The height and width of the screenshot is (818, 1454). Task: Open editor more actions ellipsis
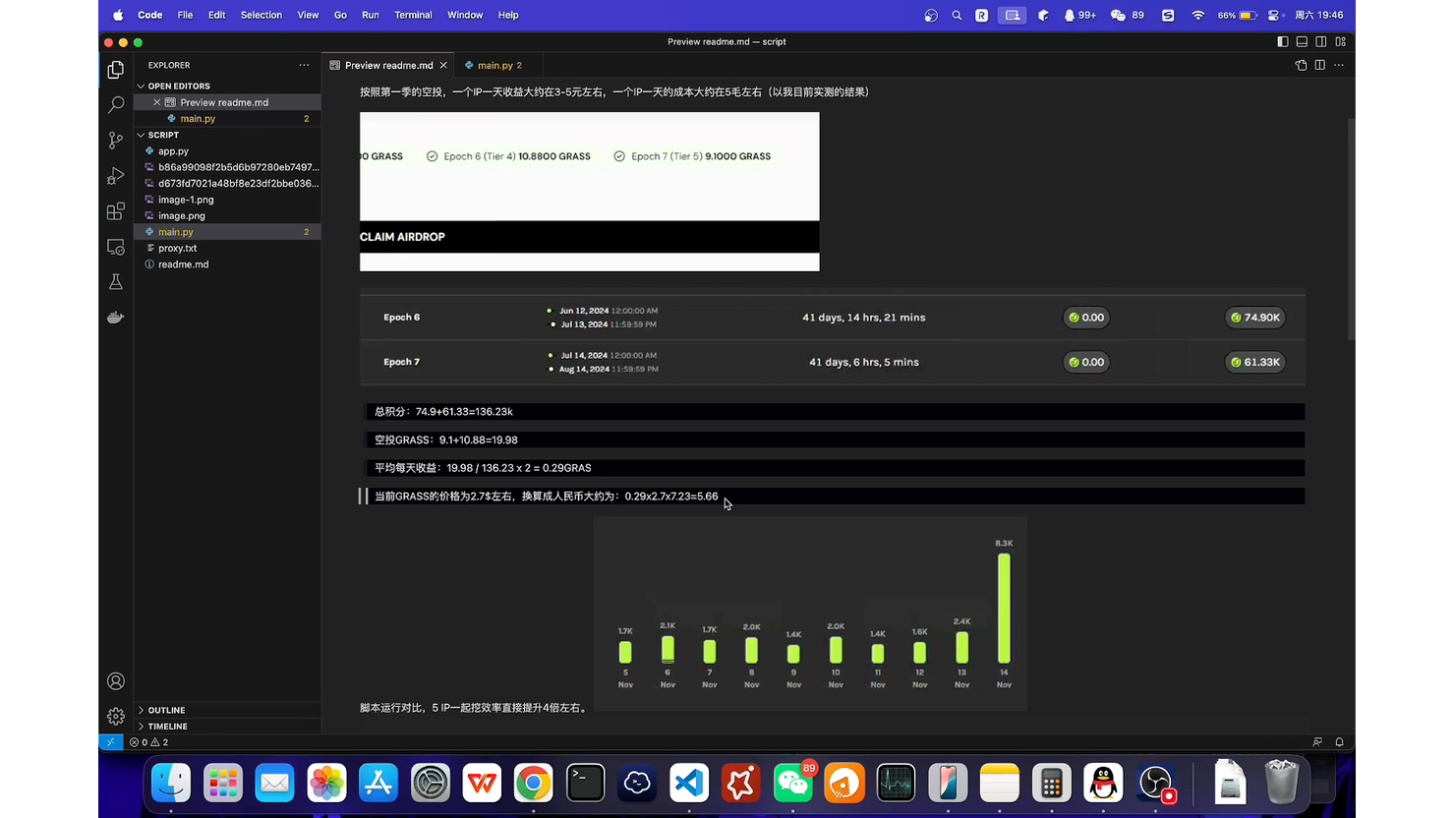(1339, 65)
